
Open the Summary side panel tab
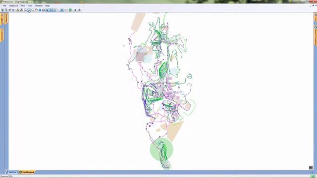[x=6, y=18]
